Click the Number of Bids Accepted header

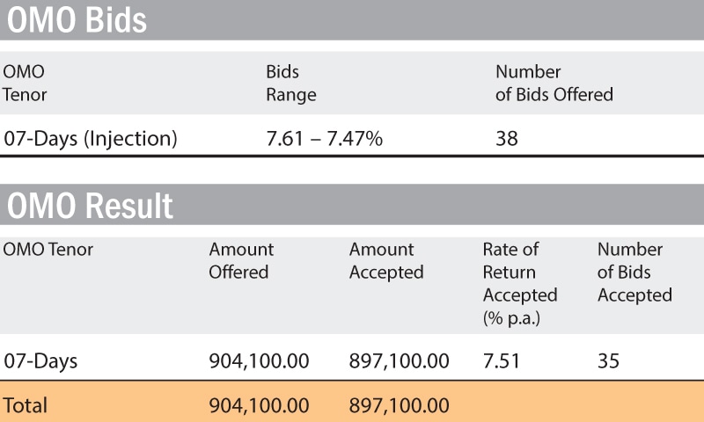634,273
